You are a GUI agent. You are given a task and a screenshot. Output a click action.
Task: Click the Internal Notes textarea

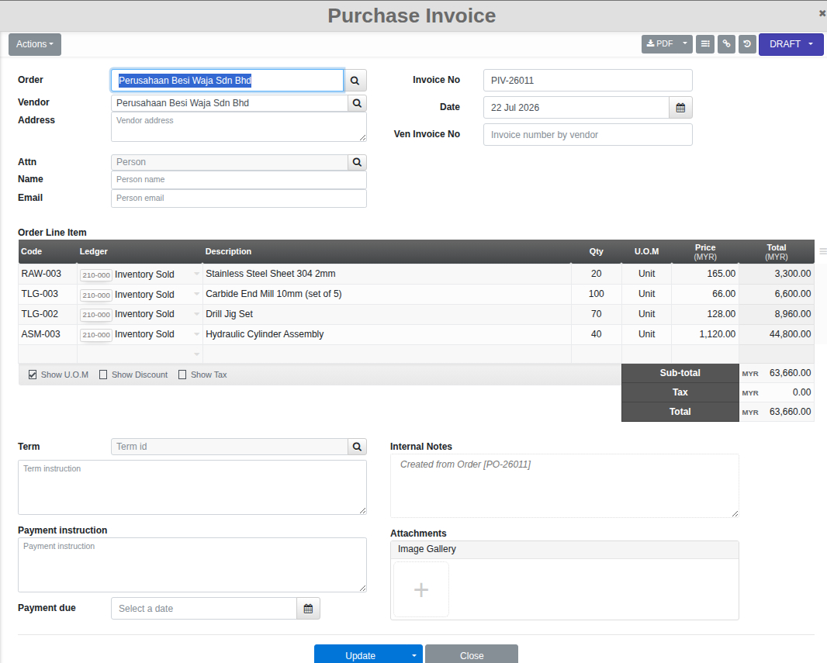click(564, 486)
